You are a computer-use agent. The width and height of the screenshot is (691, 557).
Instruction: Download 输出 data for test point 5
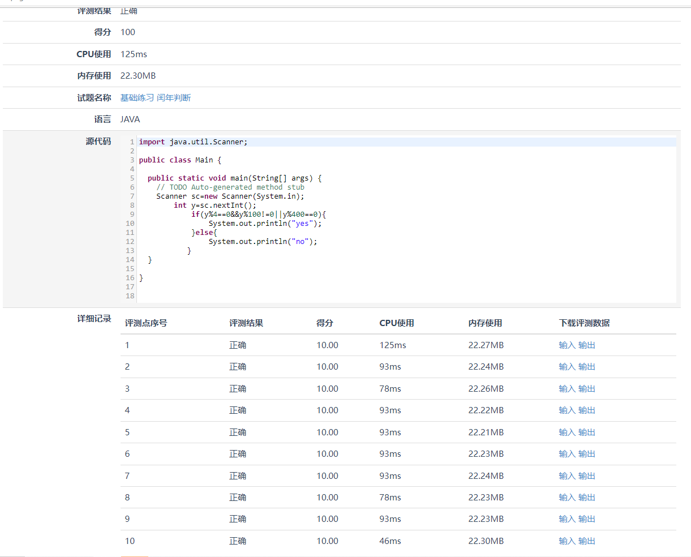587,432
